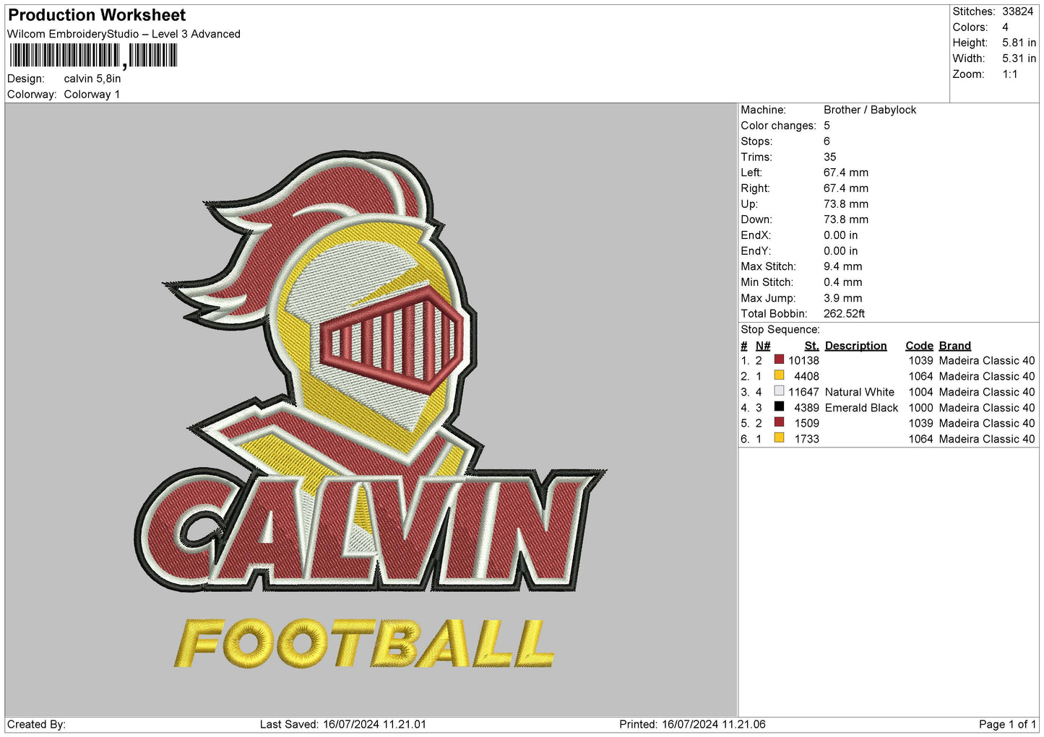Click the 'St.' column header
The width and height of the screenshot is (1044, 737).
(812, 346)
